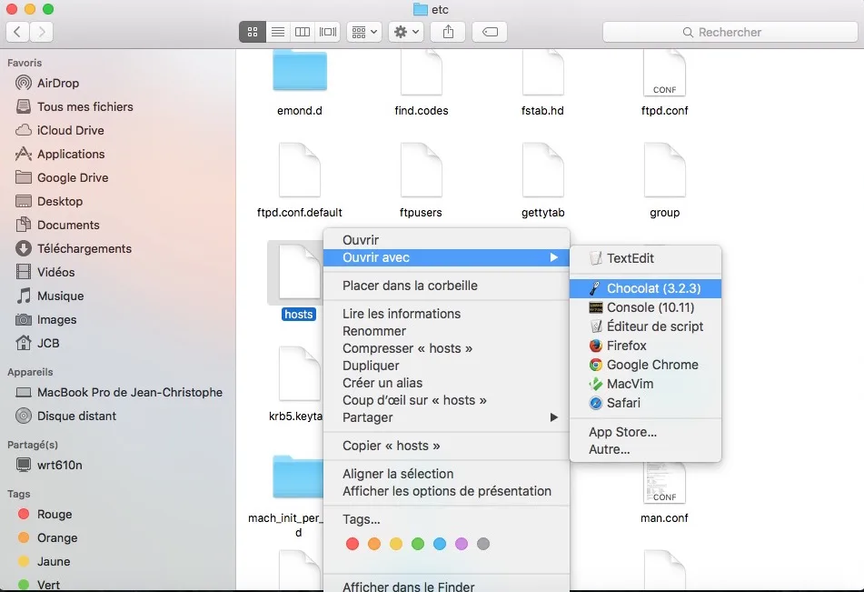Viewport: 864px width, 592px height.
Task: Choose Afficher les options de présentation
Action: pyautogui.click(x=446, y=491)
